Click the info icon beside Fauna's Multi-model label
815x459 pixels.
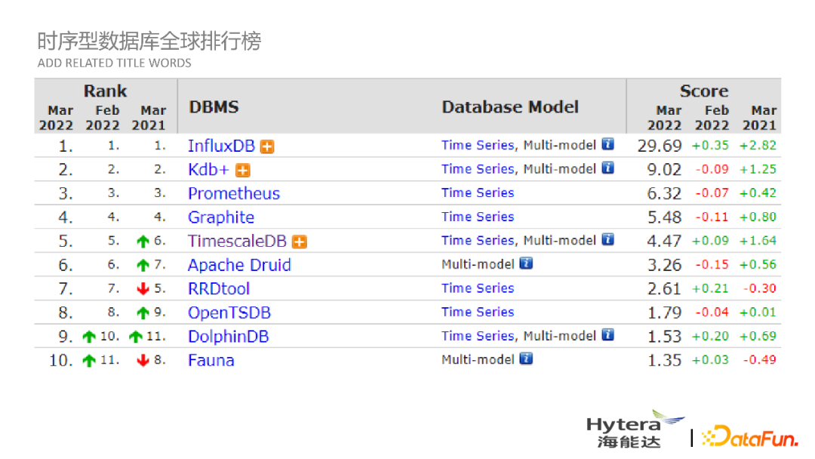coord(526,360)
